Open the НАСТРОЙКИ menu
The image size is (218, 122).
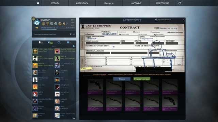pyautogui.click(x=162, y=3)
